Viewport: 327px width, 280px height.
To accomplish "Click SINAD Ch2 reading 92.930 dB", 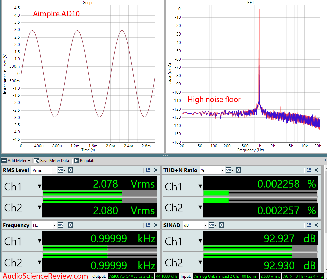I will point(290,265).
